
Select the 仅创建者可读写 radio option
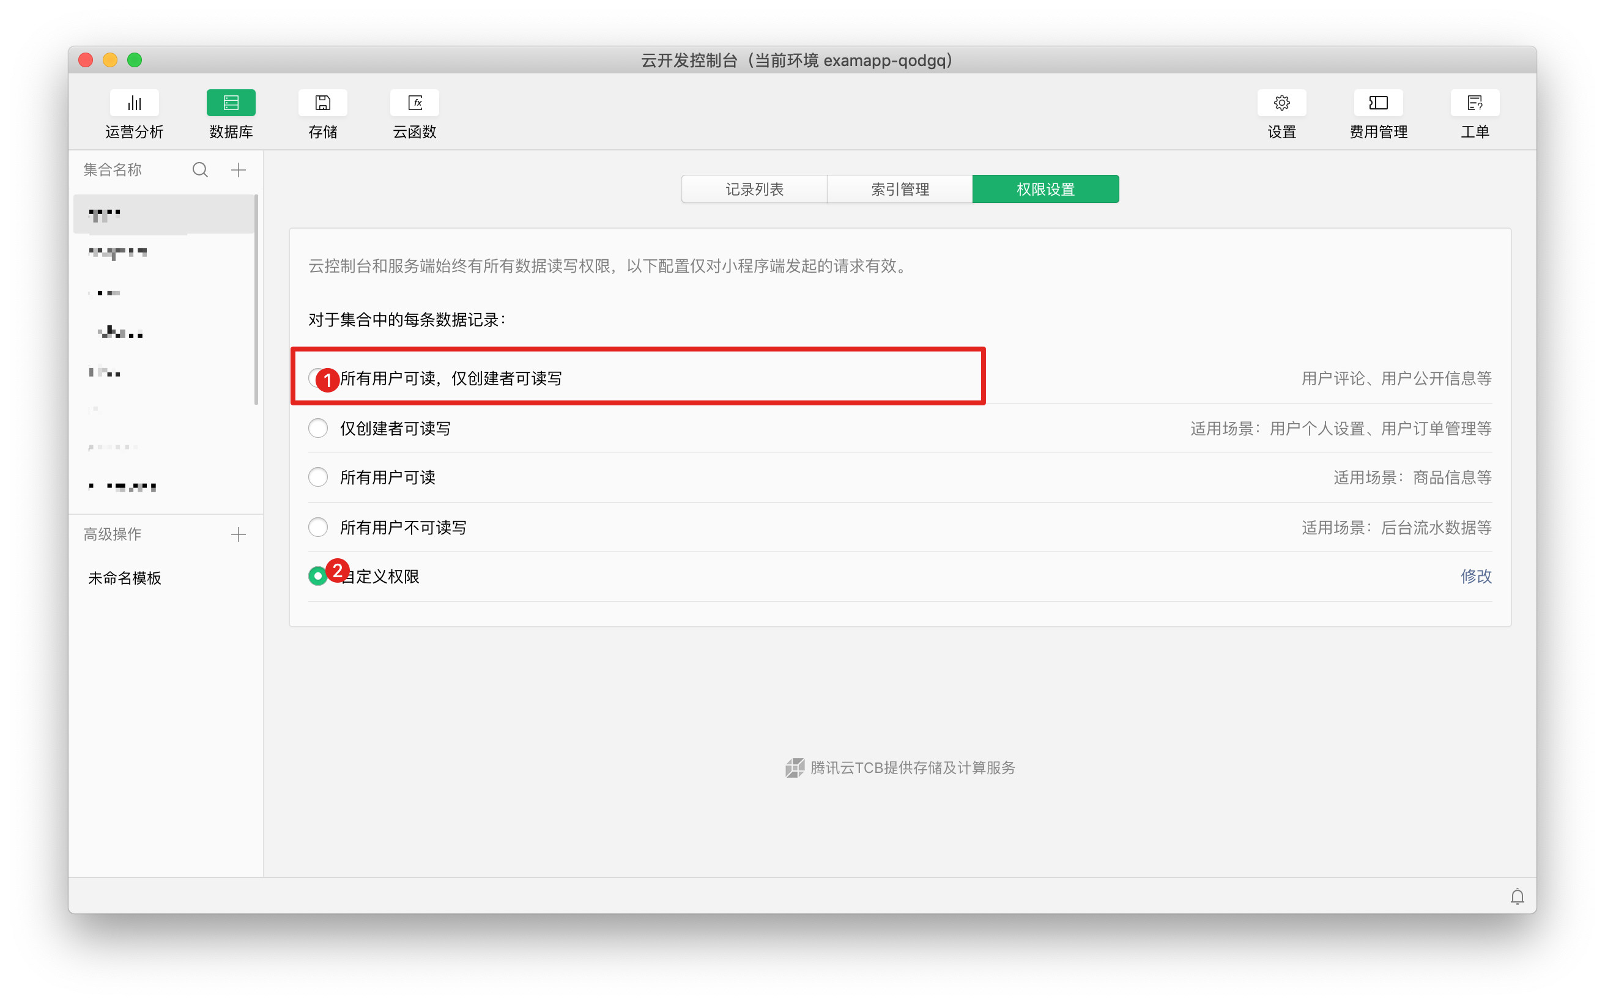[318, 428]
